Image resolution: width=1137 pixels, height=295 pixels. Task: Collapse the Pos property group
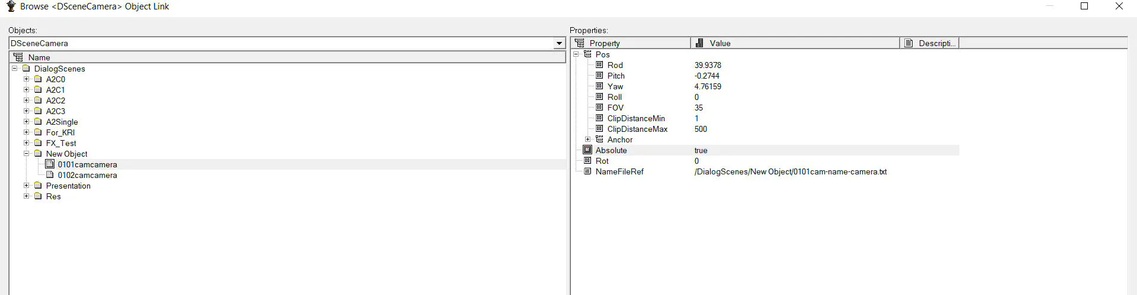[x=576, y=54]
